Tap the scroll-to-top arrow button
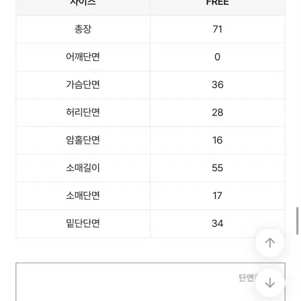Screen dimensions: 301x301 [x=270, y=242]
